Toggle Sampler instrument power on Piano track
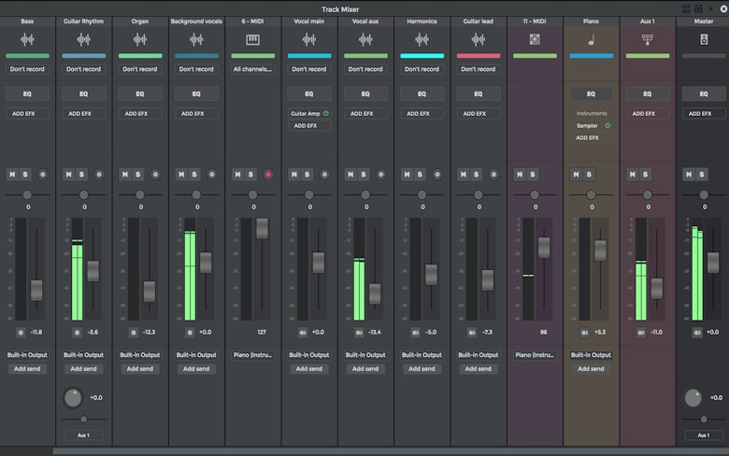 click(x=607, y=125)
